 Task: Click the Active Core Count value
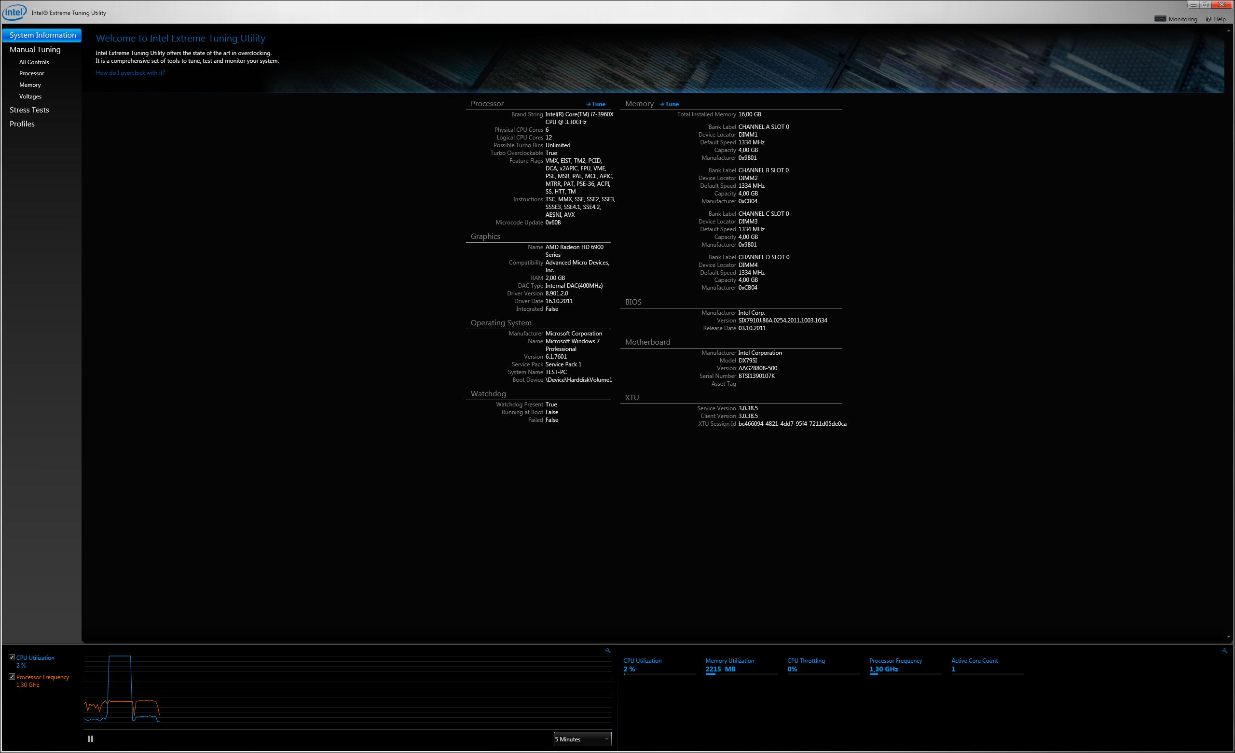click(x=953, y=669)
